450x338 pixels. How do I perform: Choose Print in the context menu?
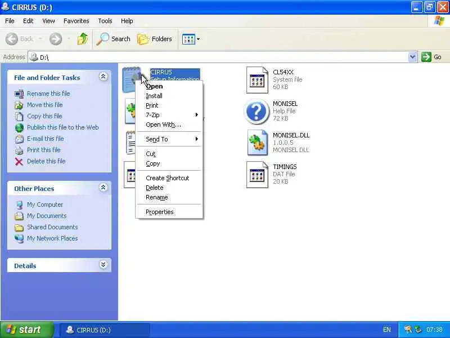[169, 105]
